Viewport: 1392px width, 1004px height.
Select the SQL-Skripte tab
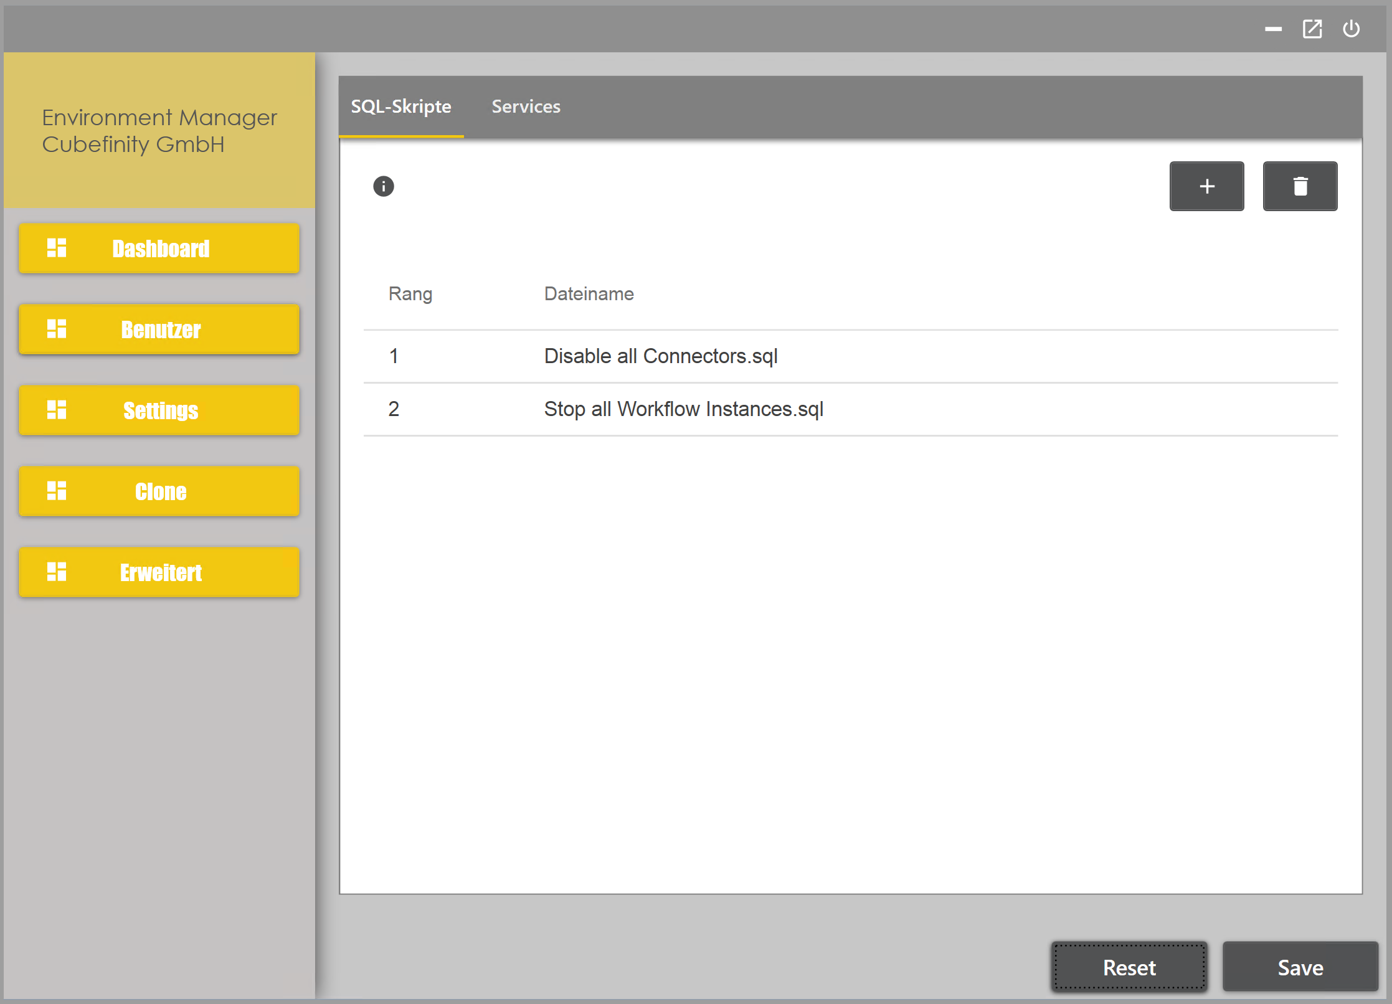point(400,107)
